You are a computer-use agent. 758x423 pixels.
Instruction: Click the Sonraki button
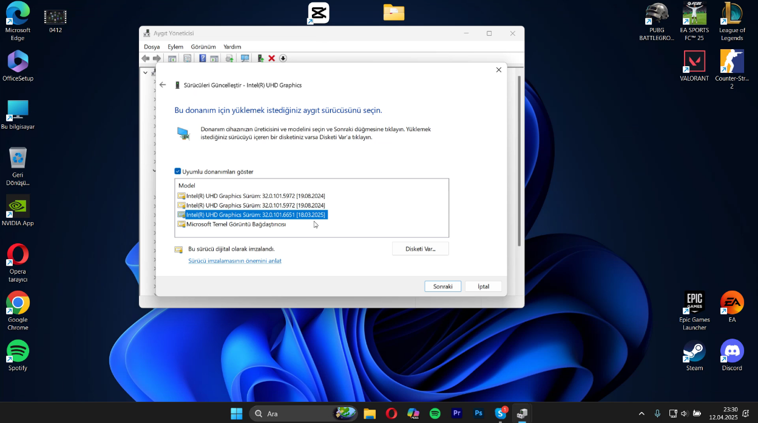click(x=442, y=286)
